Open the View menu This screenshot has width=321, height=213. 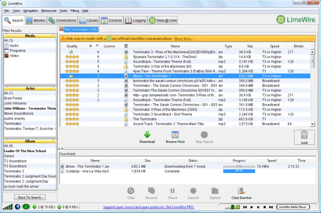click(16, 11)
